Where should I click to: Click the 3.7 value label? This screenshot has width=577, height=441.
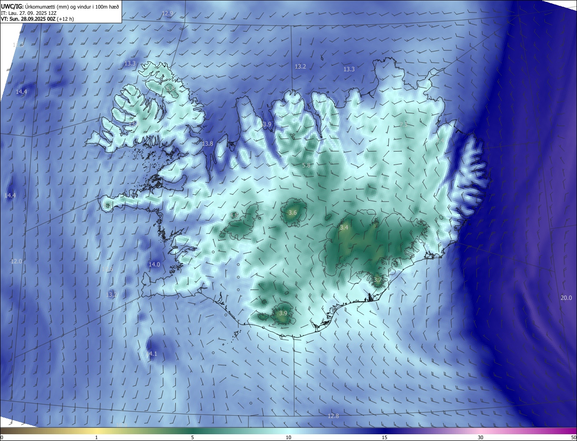click(x=378, y=280)
